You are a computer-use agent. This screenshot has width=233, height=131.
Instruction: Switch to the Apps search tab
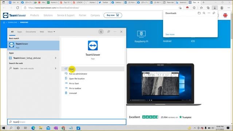tap(19, 32)
